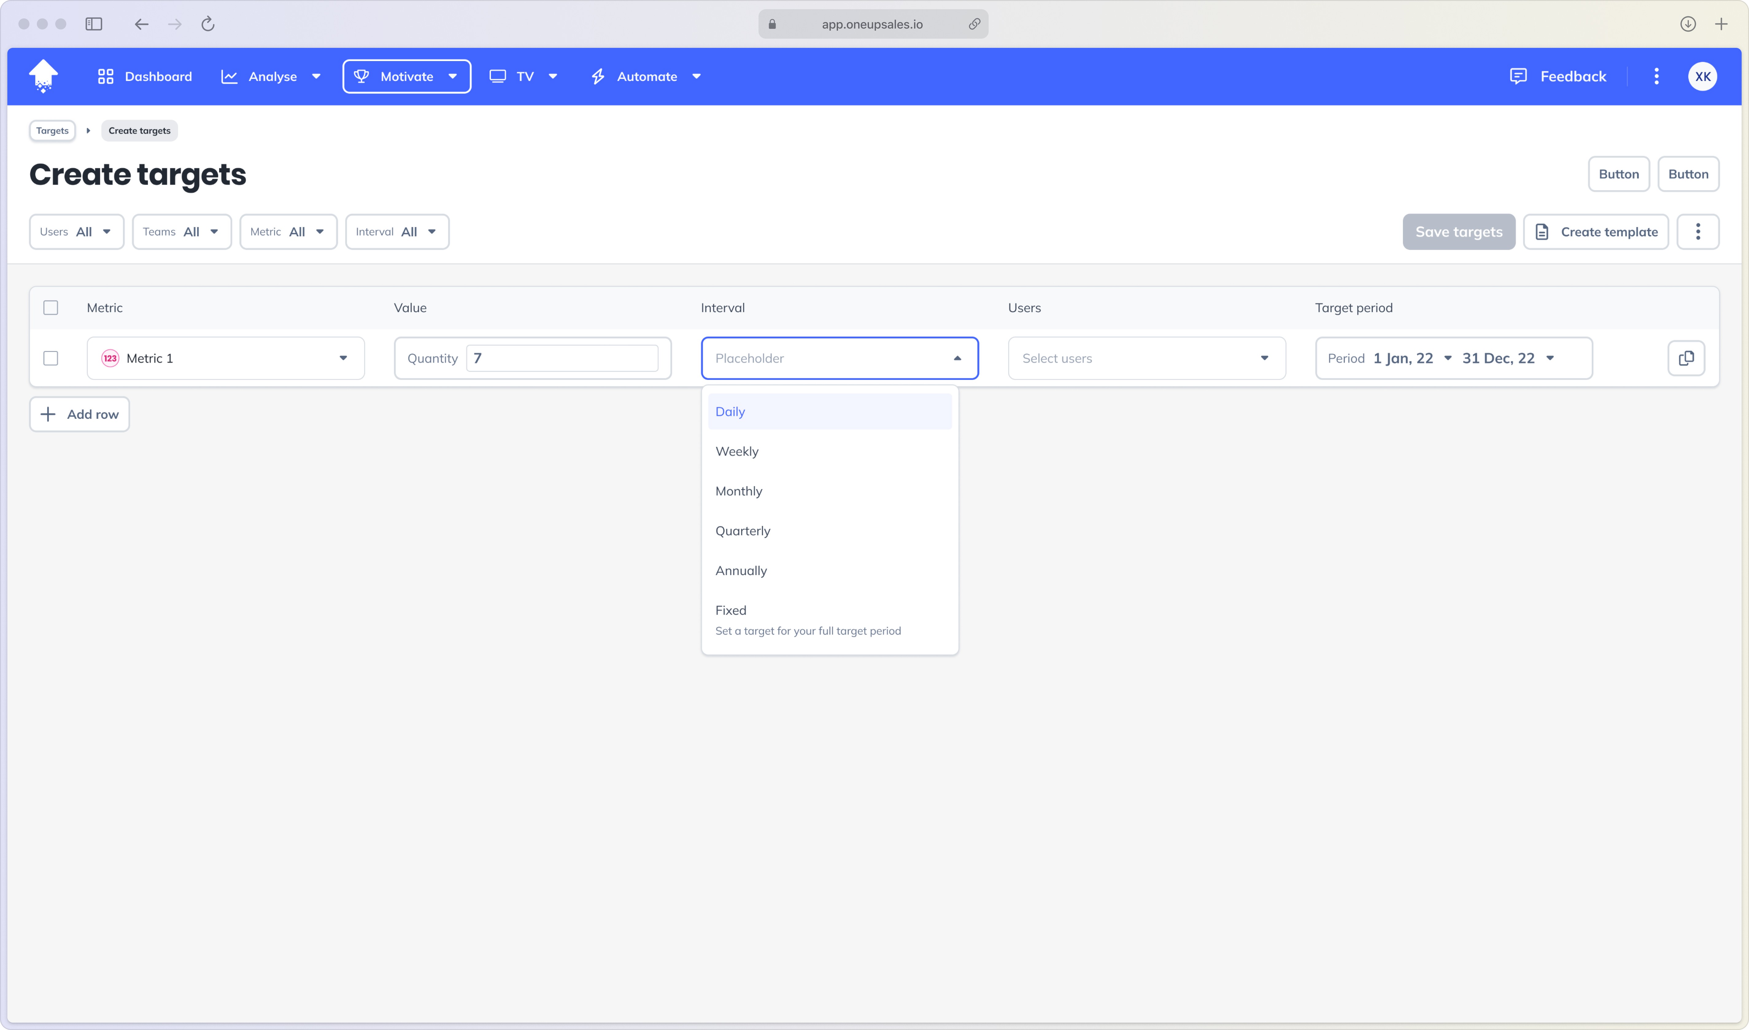This screenshot has width=1749, height=1030.
Task: Click the Motivate navigation icon
Action: pos(363,76)
